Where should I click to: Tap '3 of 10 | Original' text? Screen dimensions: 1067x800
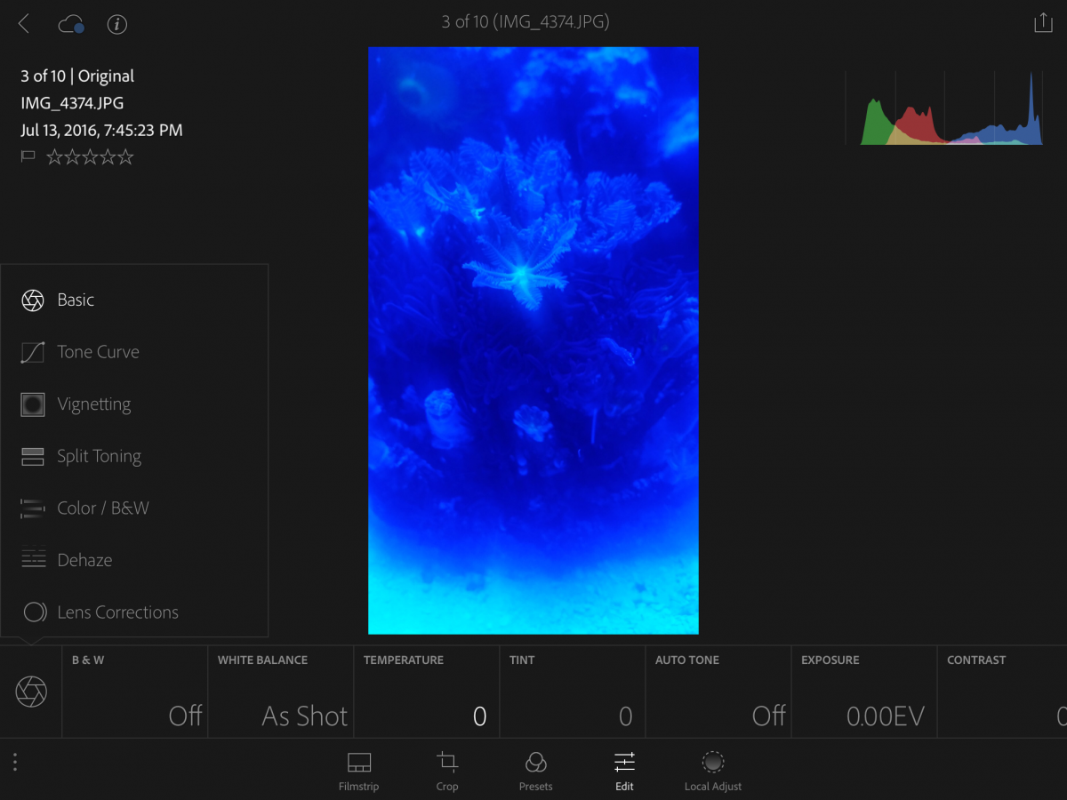click(x=77, y=76)
